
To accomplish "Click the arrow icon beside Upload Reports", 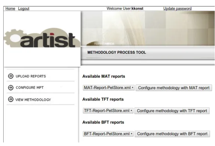I will coord(11,76).
